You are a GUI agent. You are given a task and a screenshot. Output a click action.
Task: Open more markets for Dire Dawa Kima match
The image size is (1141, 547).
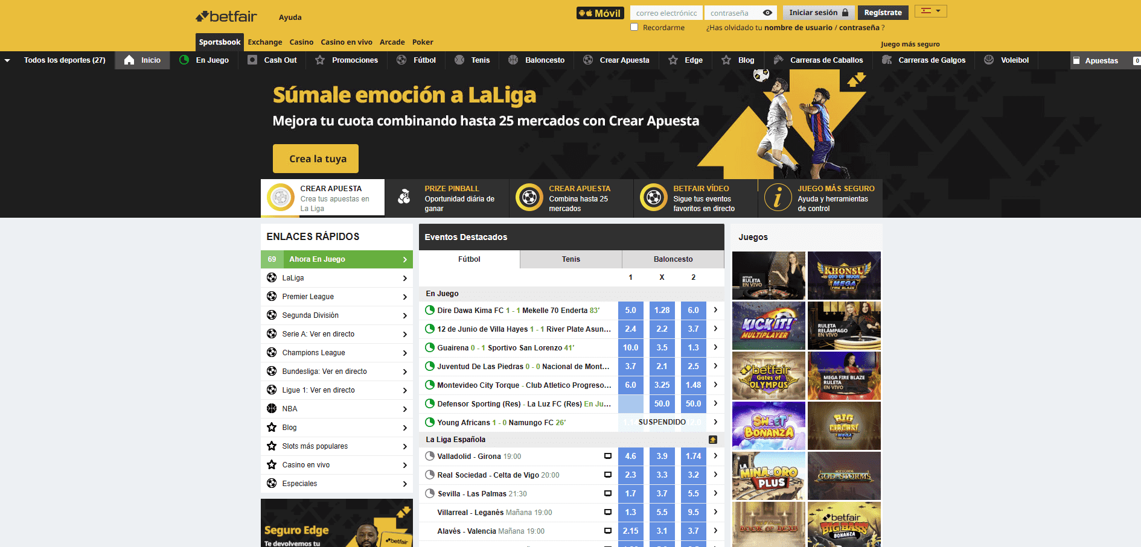point(715,310)
